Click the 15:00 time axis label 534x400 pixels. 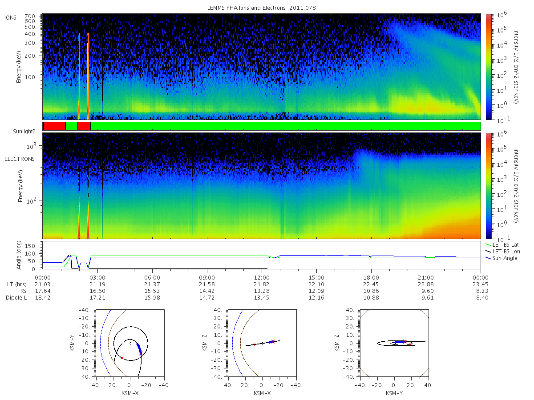click(x=316, y=277)
